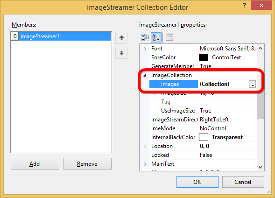Click the Locked value False

206,155
